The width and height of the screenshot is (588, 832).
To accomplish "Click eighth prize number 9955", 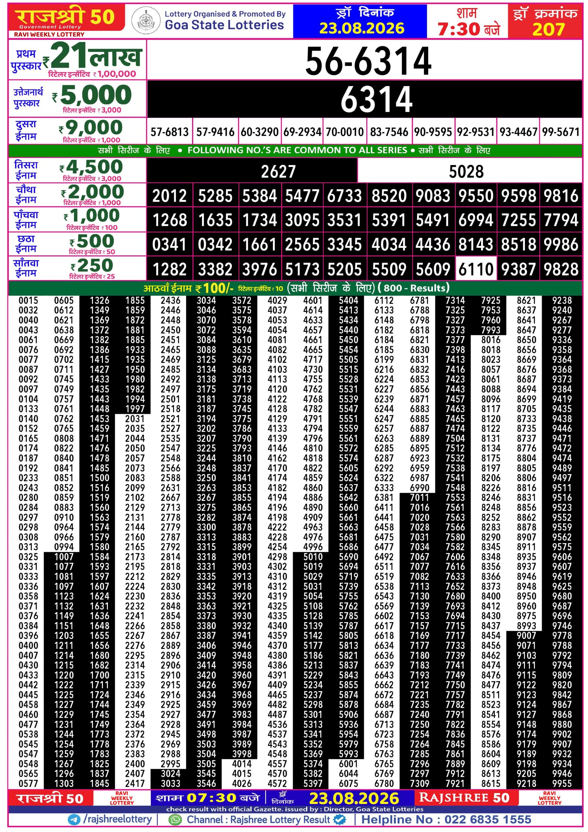I will (562, 784).
